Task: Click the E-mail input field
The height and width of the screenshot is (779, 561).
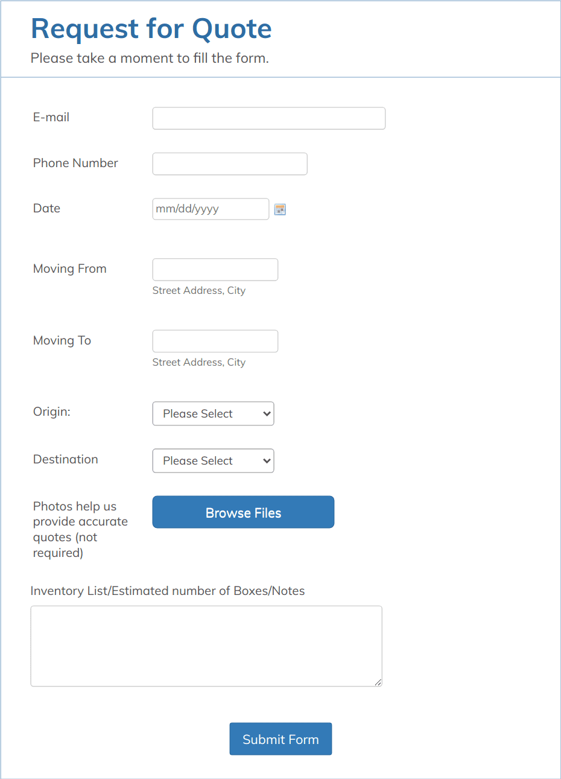Action: coord(268,118)
